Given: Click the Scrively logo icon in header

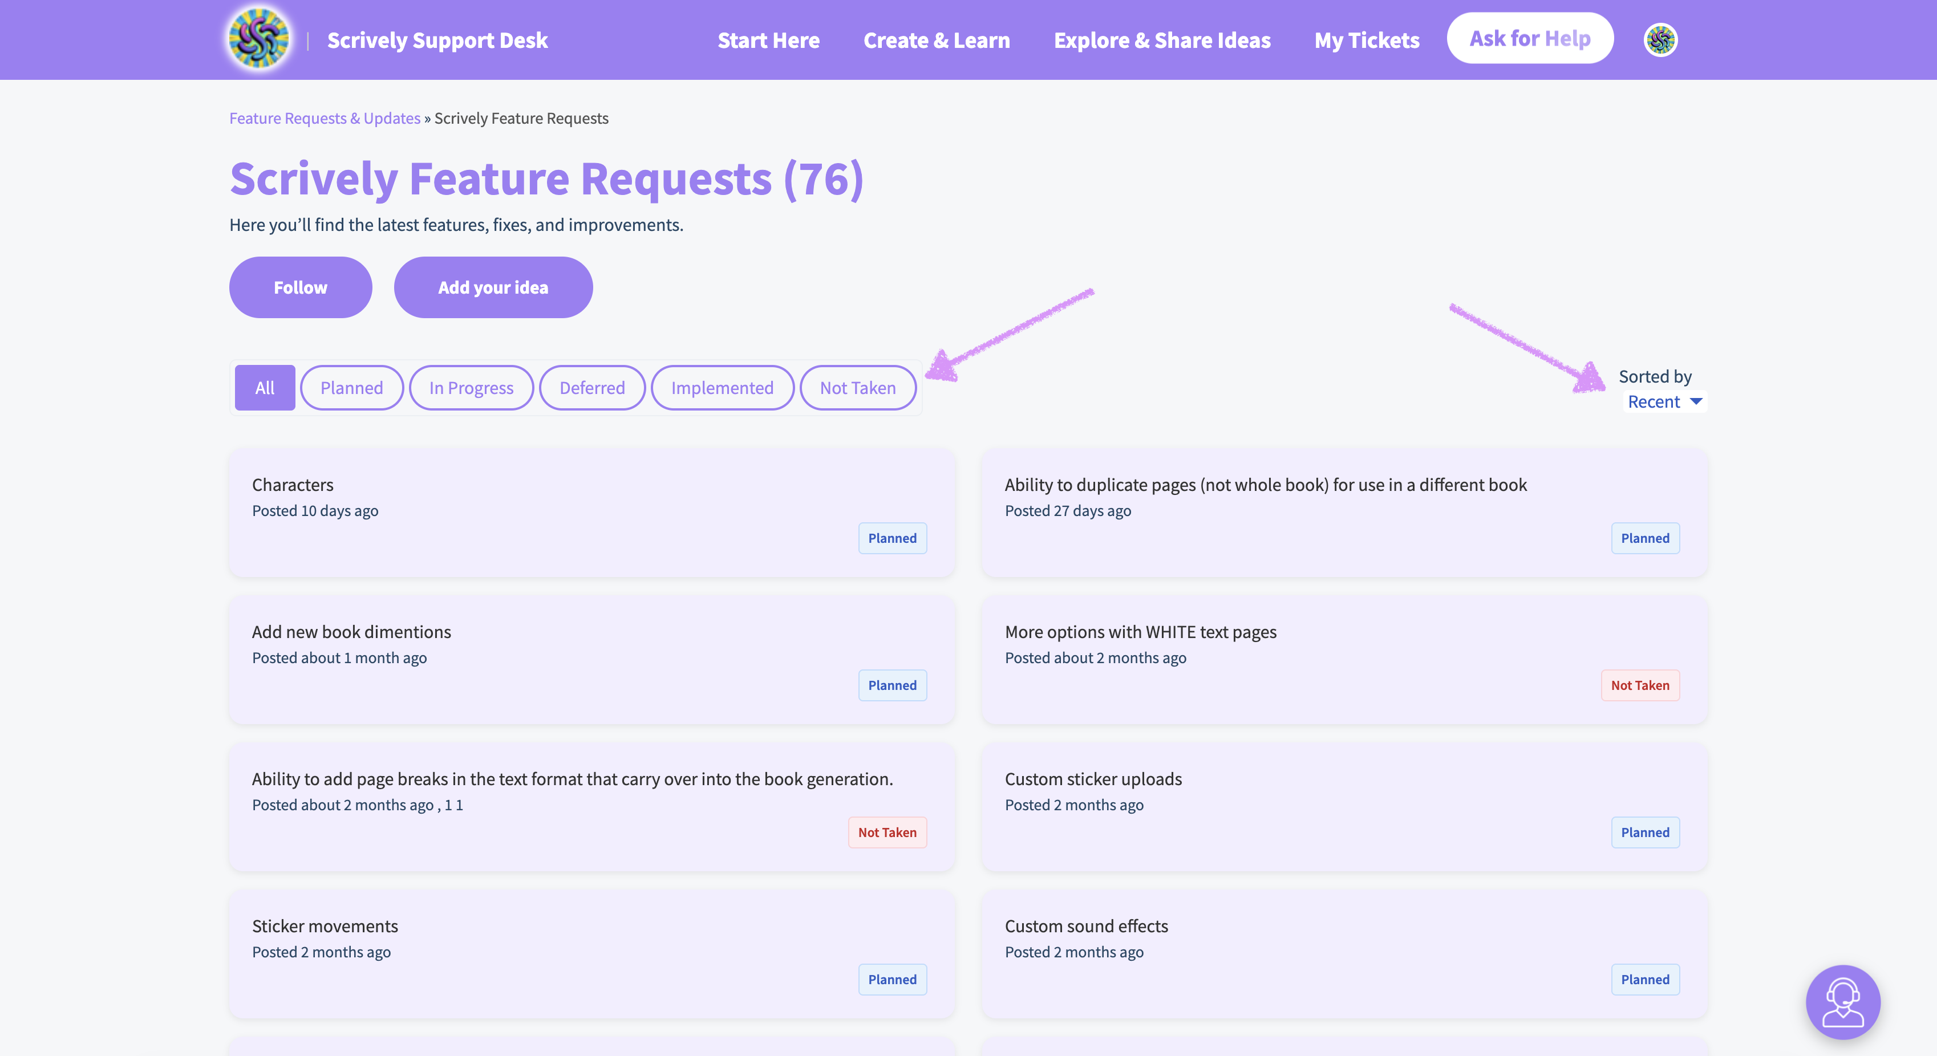Looking at the screenshot, I should [259, 39].
